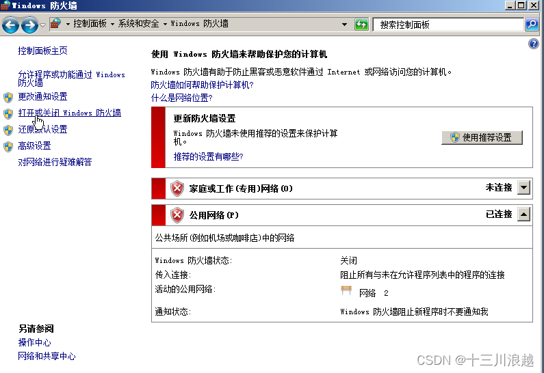Expand dropdown arrow before 控制面板 breadcrumb

[68, 24]
